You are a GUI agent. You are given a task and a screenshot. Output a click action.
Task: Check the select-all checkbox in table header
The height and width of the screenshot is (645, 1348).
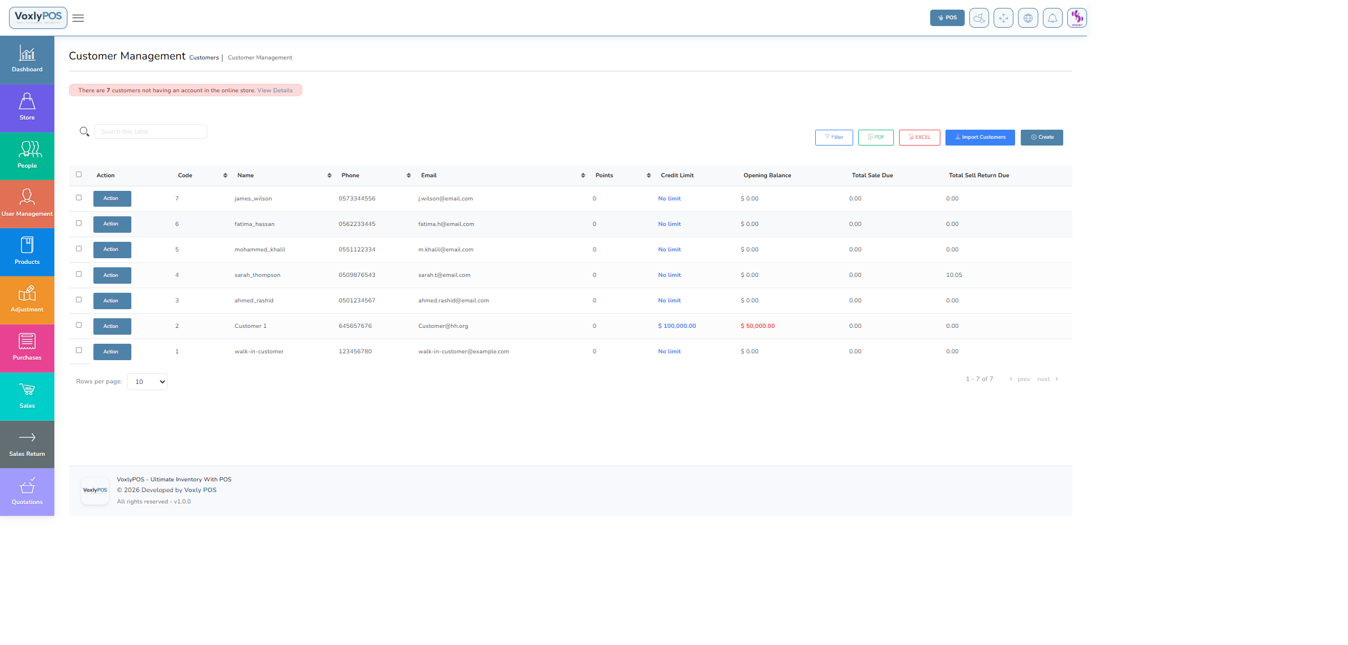coord(79,174)
